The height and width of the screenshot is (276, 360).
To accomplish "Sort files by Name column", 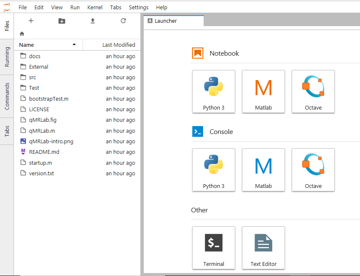I will pyautogui.click(x=48, y=45).
